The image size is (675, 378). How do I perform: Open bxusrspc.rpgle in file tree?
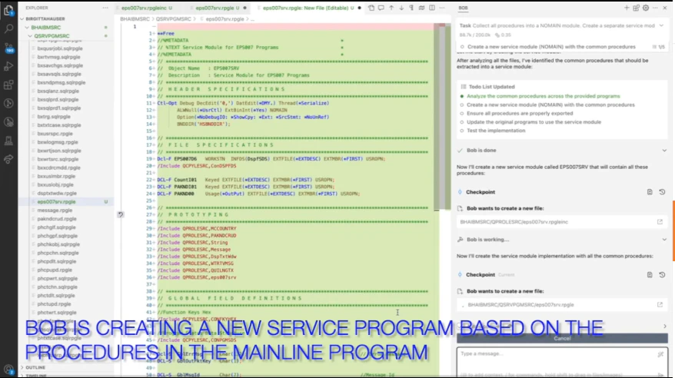click(55, 134)
